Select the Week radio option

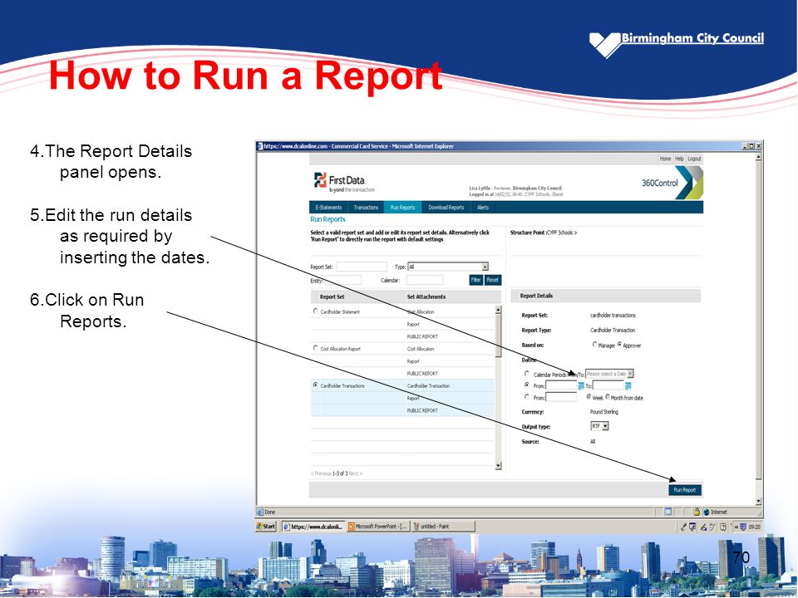pos(589,397)
